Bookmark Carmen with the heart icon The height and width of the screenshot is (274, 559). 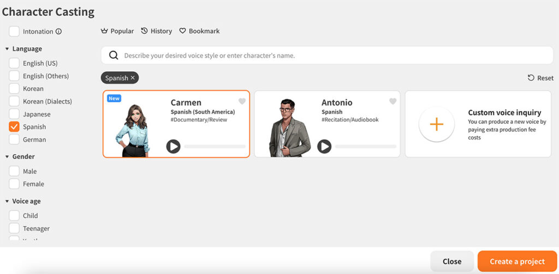pyautogui.click(x=242, y=101)
